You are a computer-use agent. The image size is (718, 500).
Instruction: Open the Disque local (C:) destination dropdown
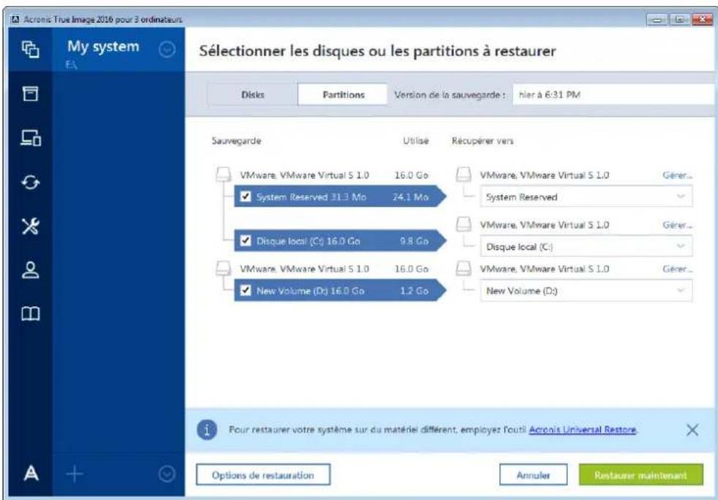point(586,246)
